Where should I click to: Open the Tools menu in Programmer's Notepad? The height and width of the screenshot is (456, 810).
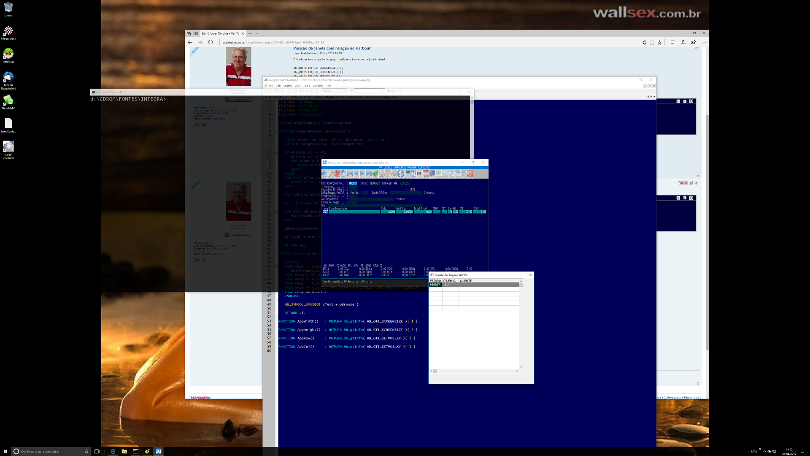tap(306, 86)
